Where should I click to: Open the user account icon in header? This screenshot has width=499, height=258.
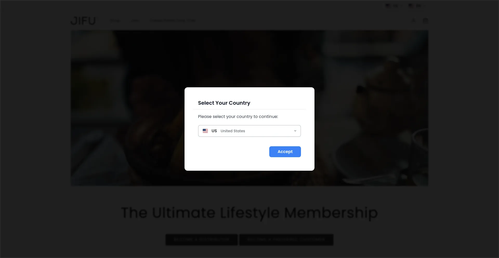pyautogui.click(x=413, y=21)
